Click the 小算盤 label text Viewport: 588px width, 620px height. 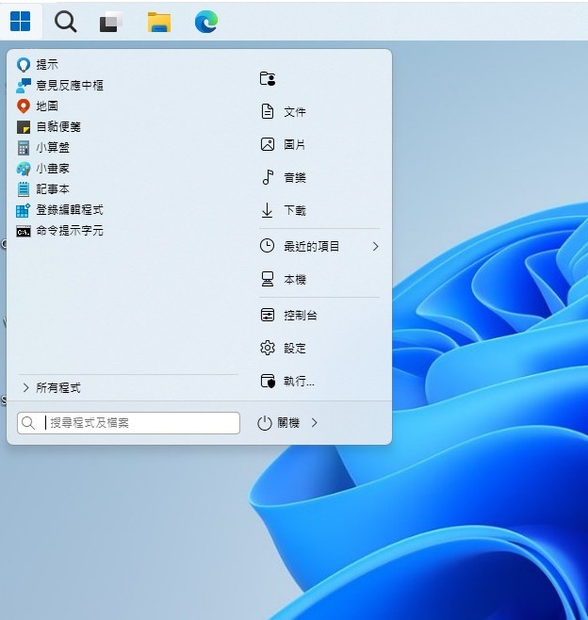pyautogui.click(x=53, y=148)
